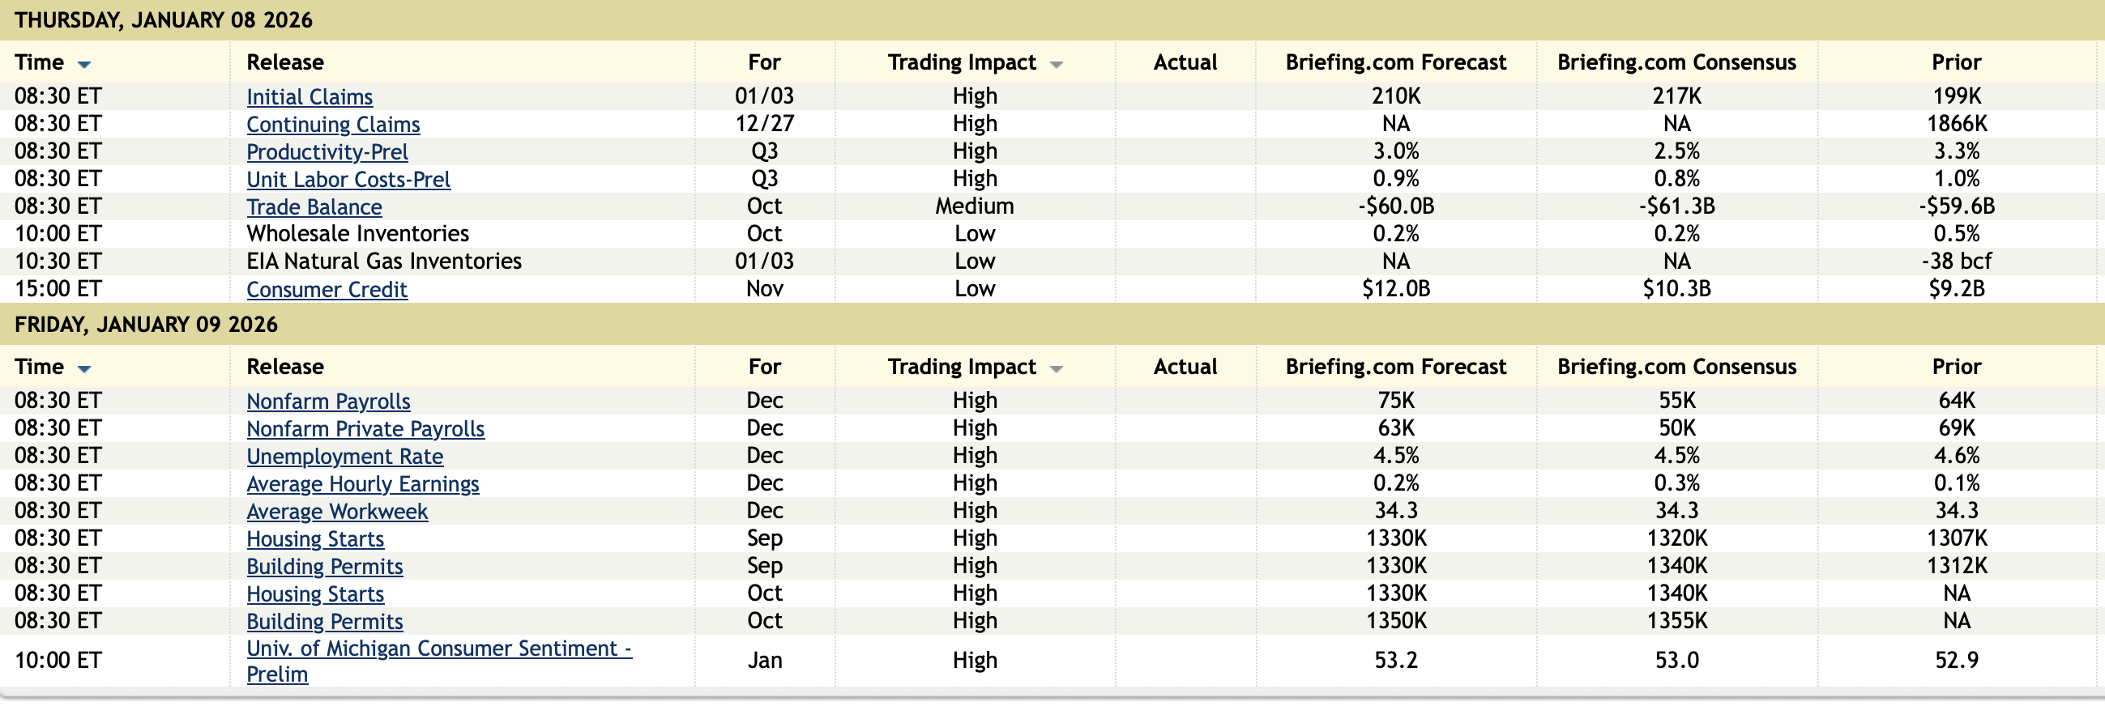Open Univ. of Michigan Consumer Sentiment link
This screenshot has height=706, width=2105.
(x=439, y=649)
